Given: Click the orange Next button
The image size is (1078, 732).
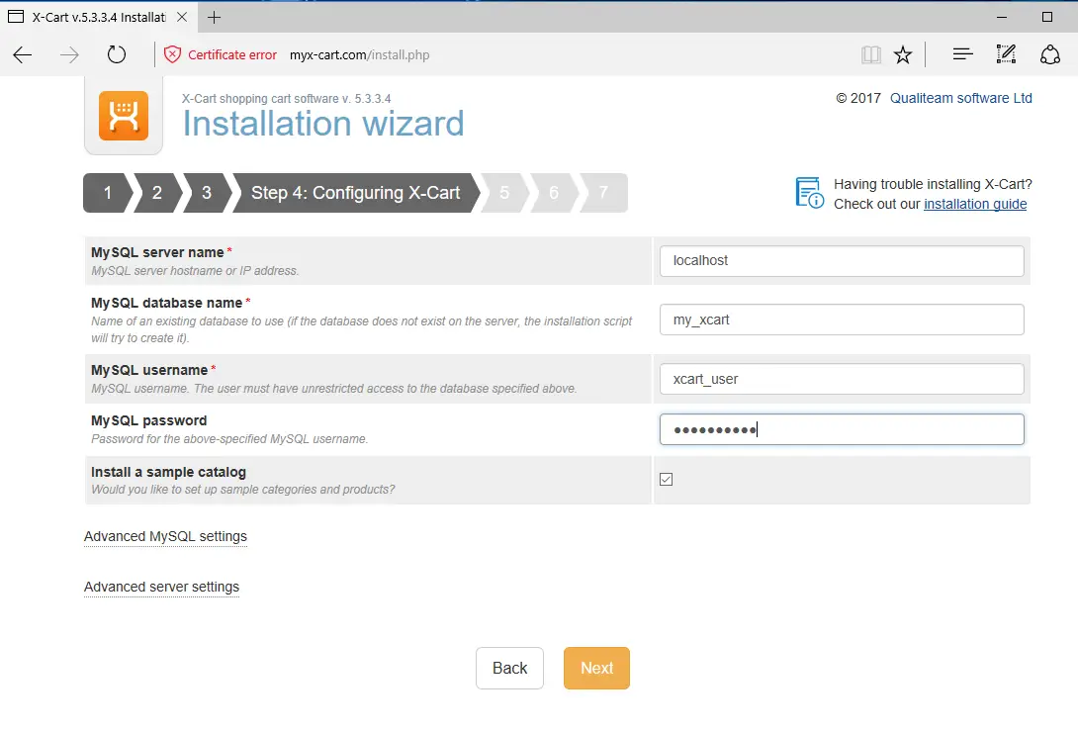Looking at the screenshot, I should click(x=596, y=668).
